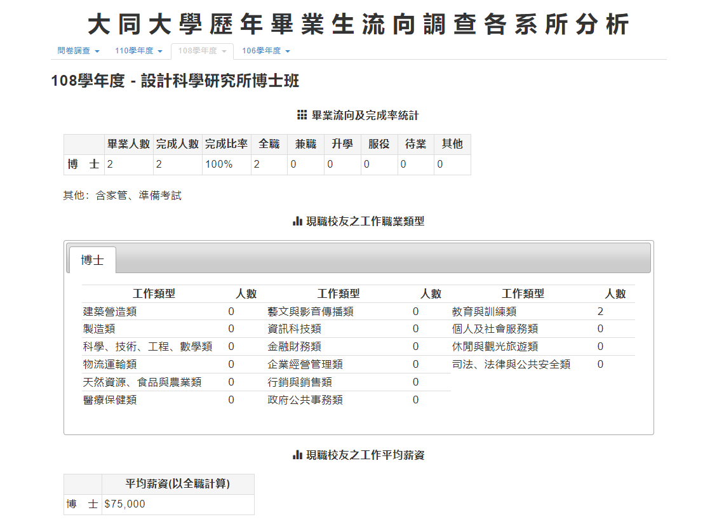Click the 藝文與影音傳播類 row label
The image size is (724, 531).
pyautogui.click(x=311, y=312)
